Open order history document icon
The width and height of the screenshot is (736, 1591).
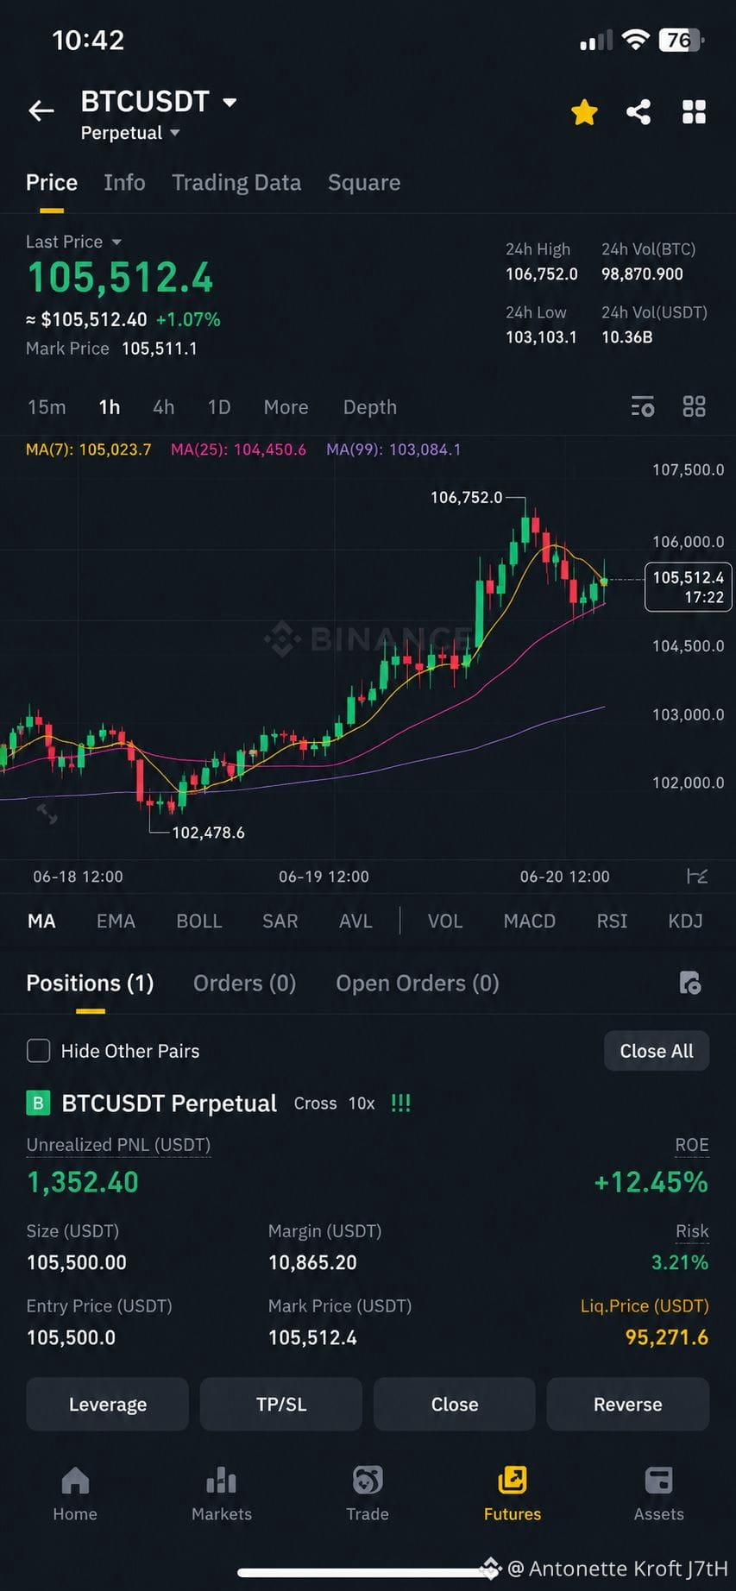690,983
